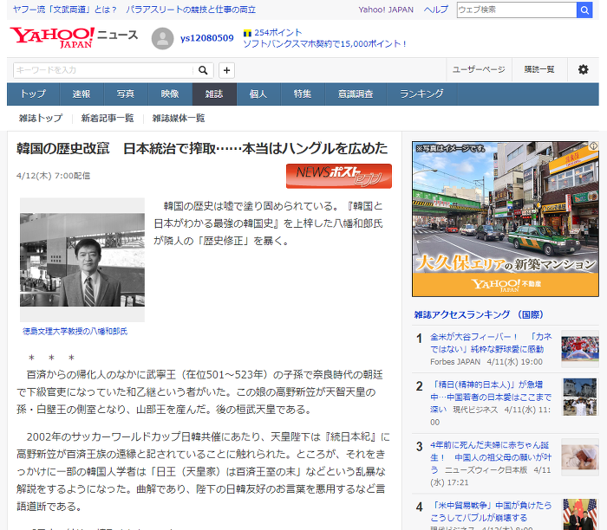The width and height of the screenshot is (607, 530).
Task: Go to 雑誌トップ sub-navigation link
Action: (x=41, y=119)
